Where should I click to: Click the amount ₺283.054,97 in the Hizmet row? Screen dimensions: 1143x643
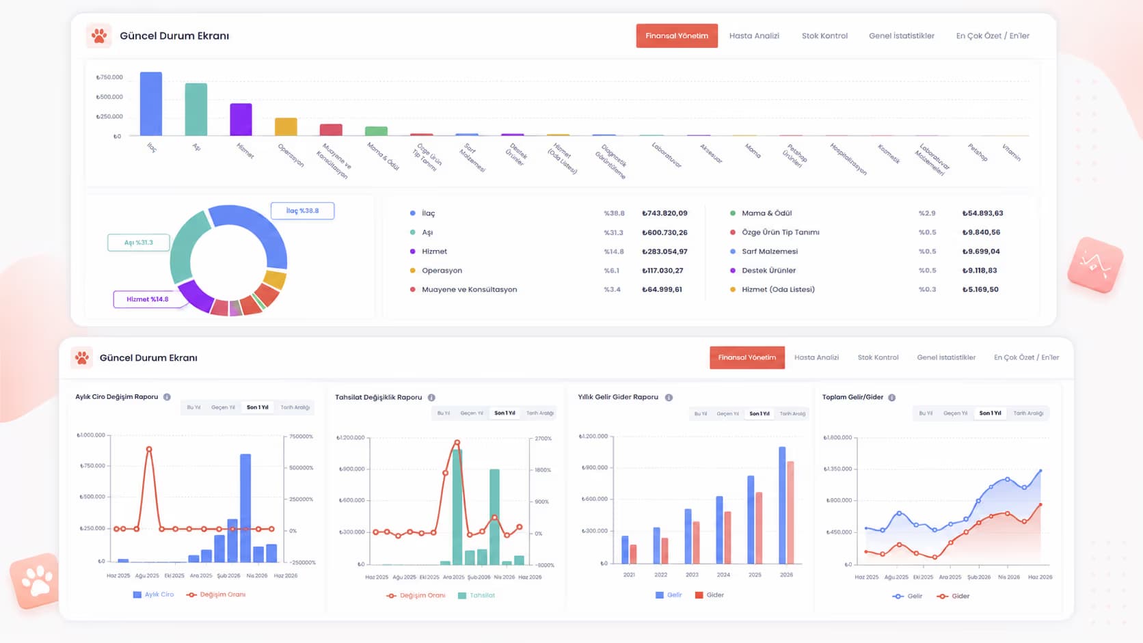point(664,251)
